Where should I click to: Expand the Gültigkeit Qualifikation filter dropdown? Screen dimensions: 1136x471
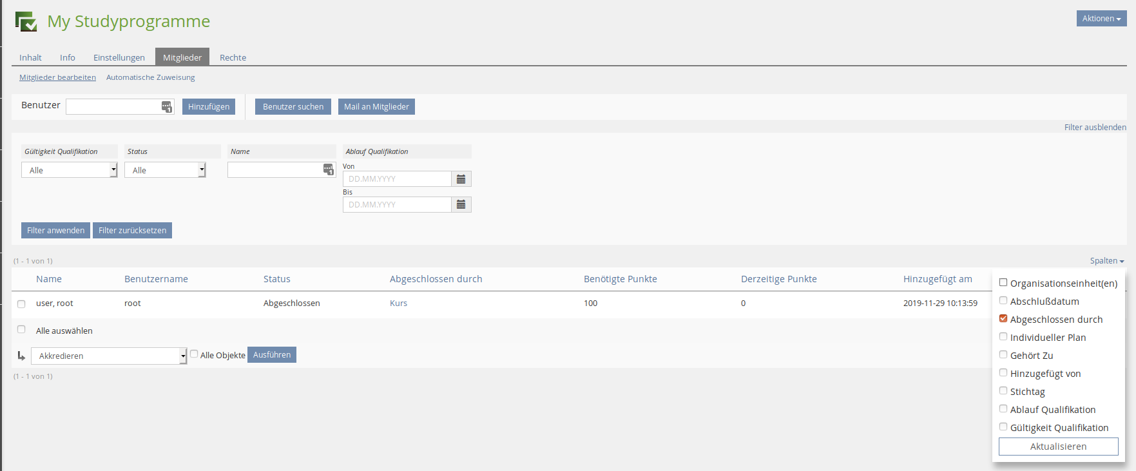coord(70,170)
